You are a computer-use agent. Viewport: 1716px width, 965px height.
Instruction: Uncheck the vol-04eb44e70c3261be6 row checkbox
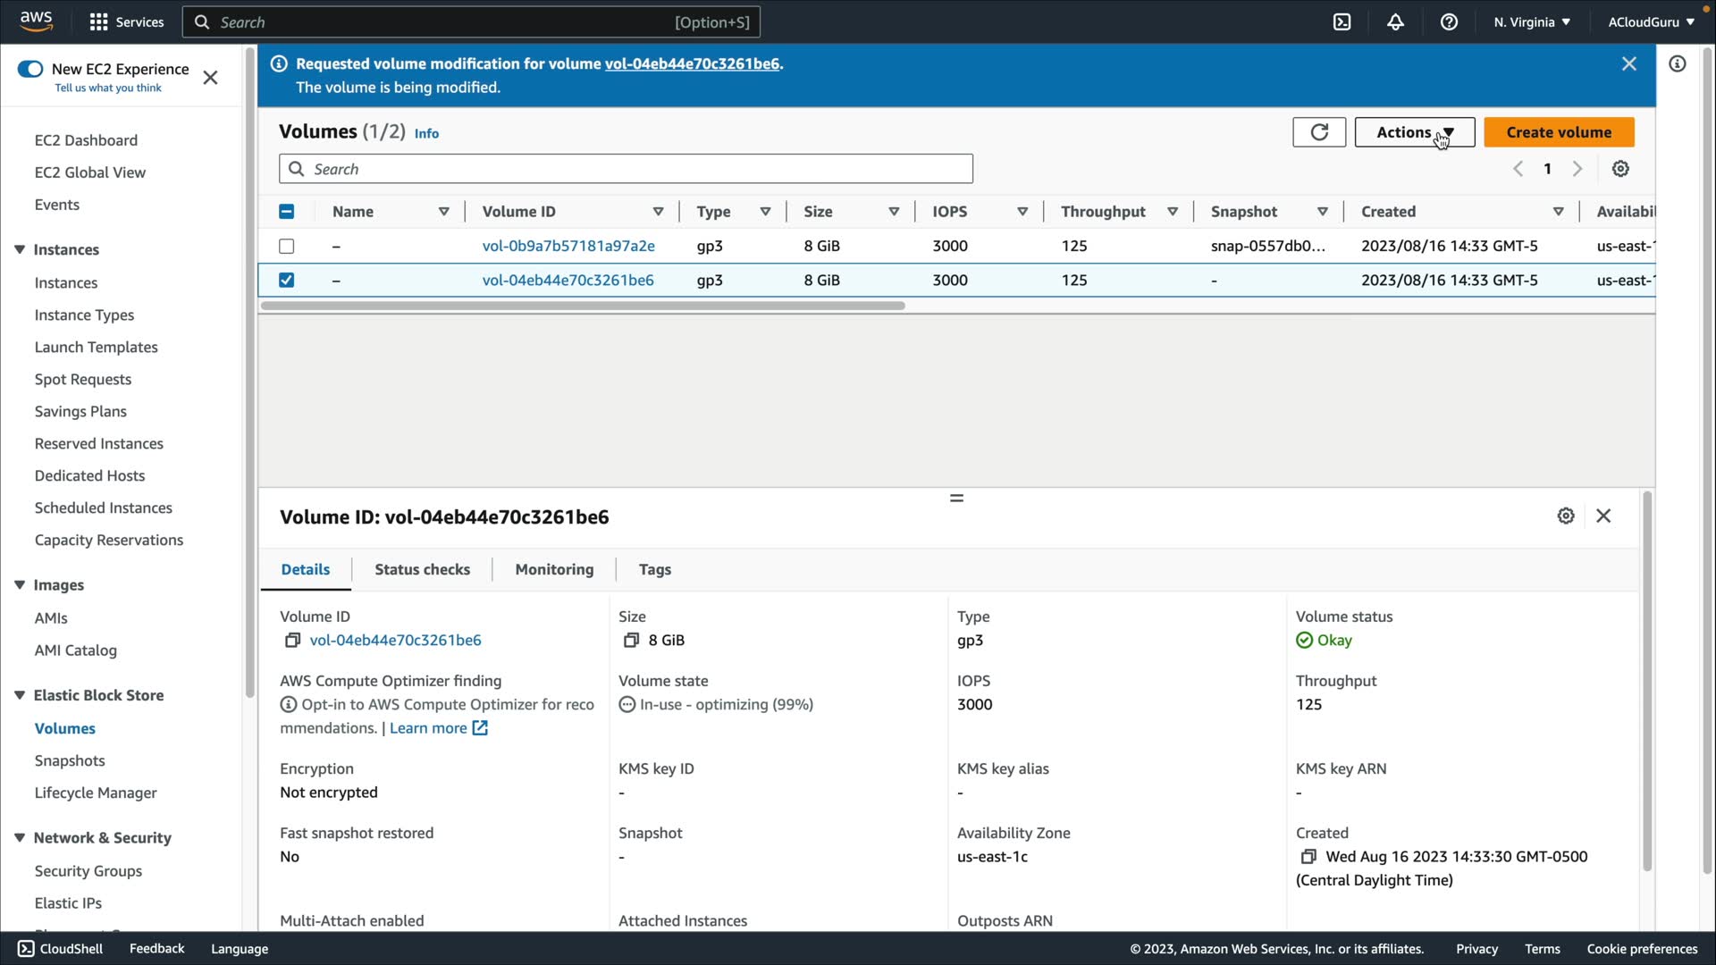coord(286,281)
